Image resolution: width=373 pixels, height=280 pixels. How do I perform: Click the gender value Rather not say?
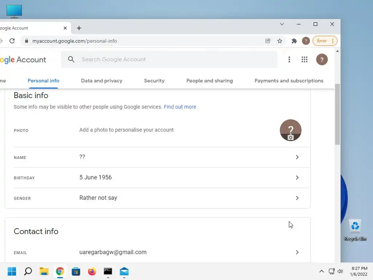point(98,198)
